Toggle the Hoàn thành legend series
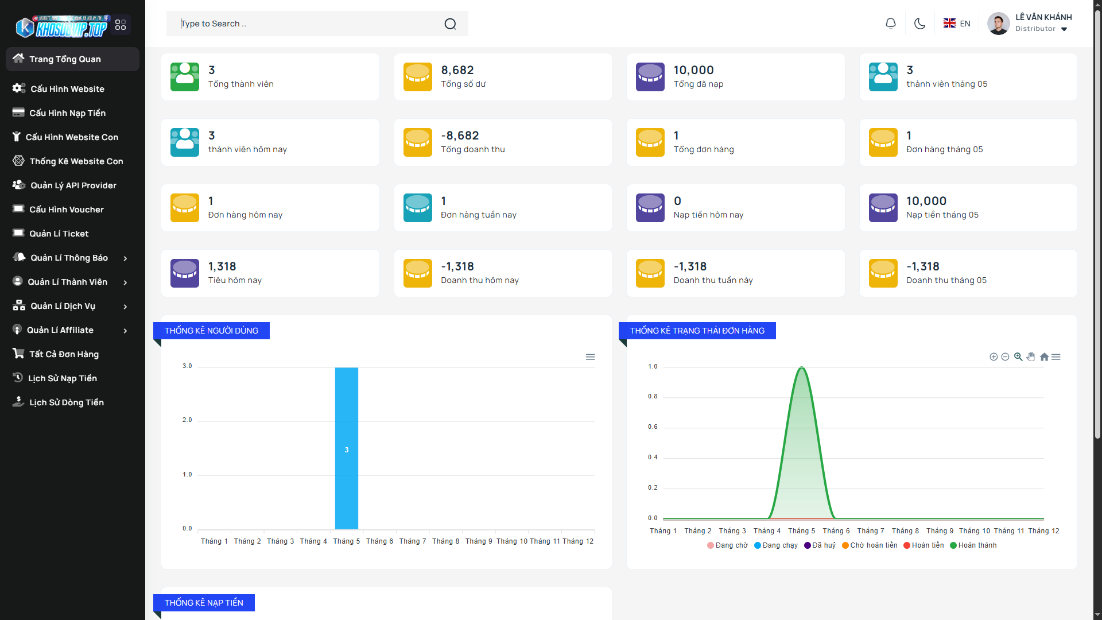The image size is (1102, 620). pos(973,545)
